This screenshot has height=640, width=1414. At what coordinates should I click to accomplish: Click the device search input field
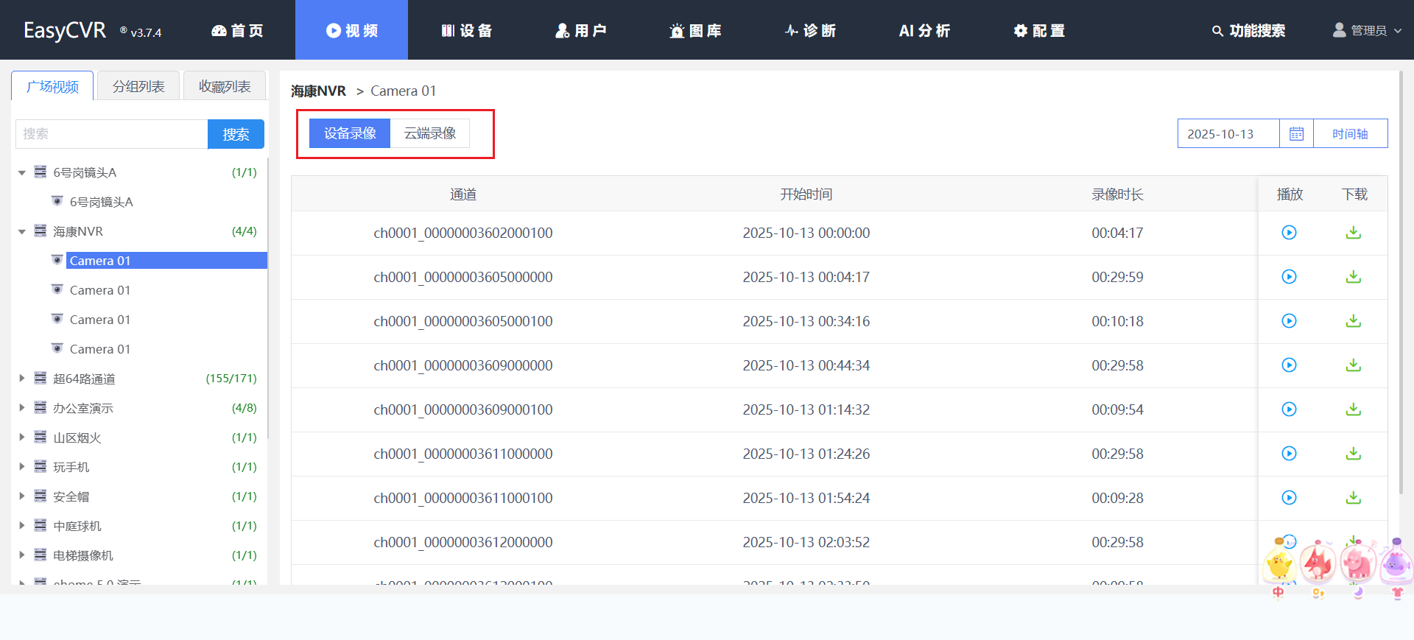(111, 134)
